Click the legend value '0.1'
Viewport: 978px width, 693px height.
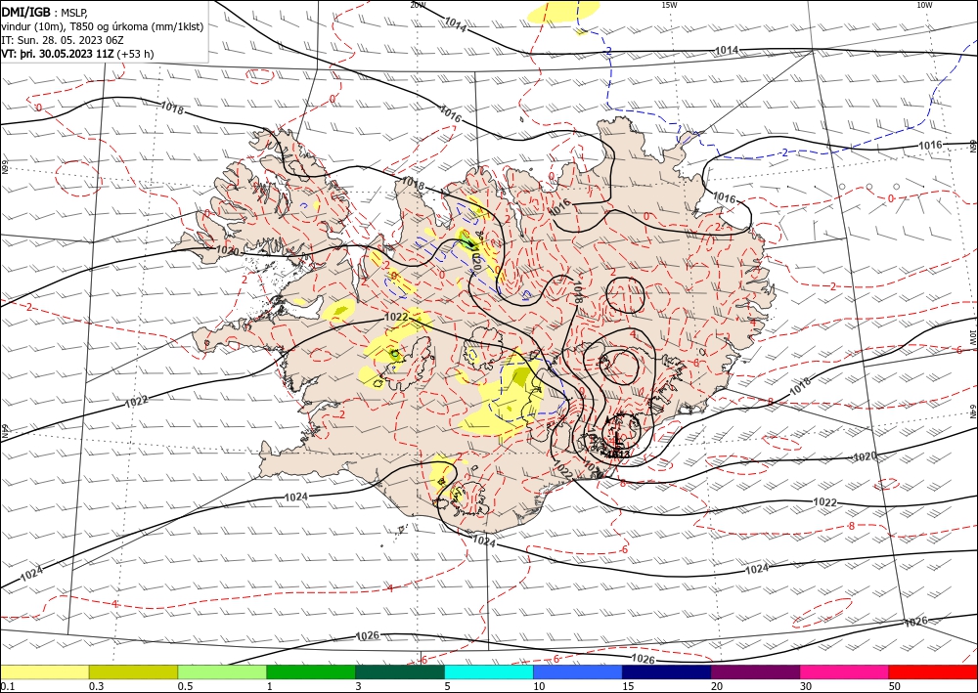8,686
